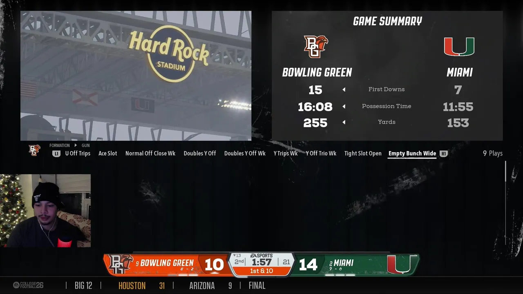Click the BIG 12 ticker label
523x294 pixels.
pyautogui.click(x=83, y=285)
